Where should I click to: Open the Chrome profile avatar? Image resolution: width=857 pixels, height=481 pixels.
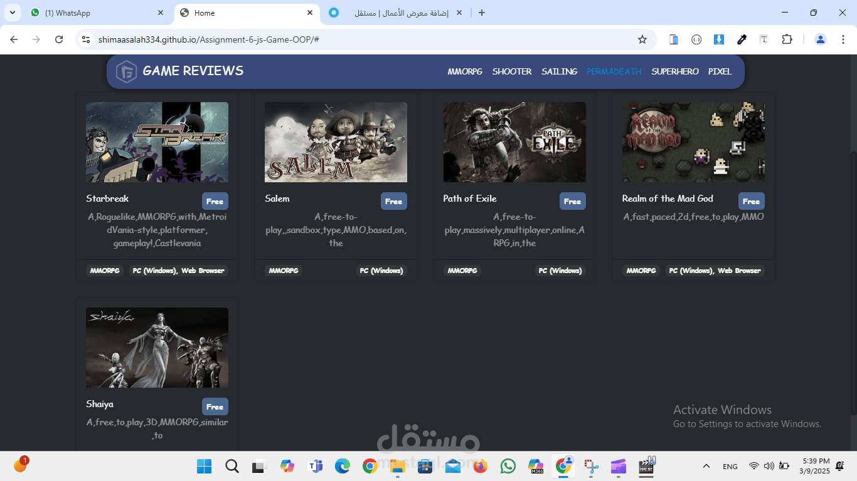(x=821, y=39)
